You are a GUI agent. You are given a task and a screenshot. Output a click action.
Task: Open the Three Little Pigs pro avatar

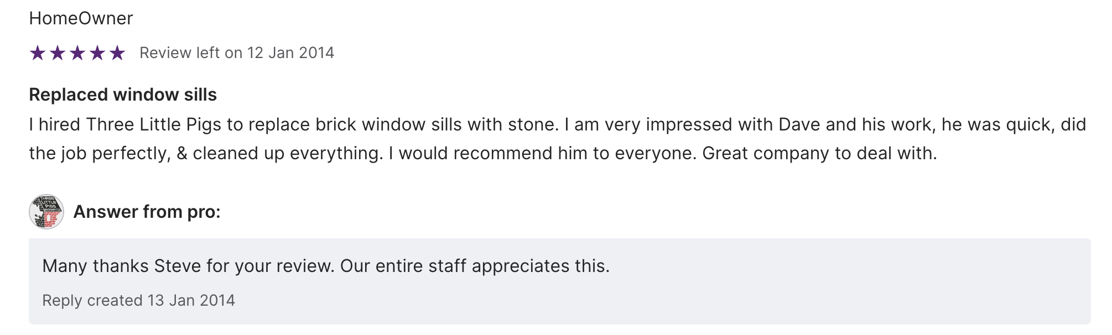46,212
